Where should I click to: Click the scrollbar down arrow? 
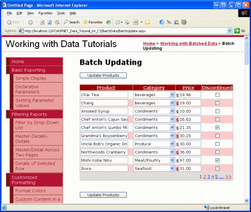click(x=246, y=201)
